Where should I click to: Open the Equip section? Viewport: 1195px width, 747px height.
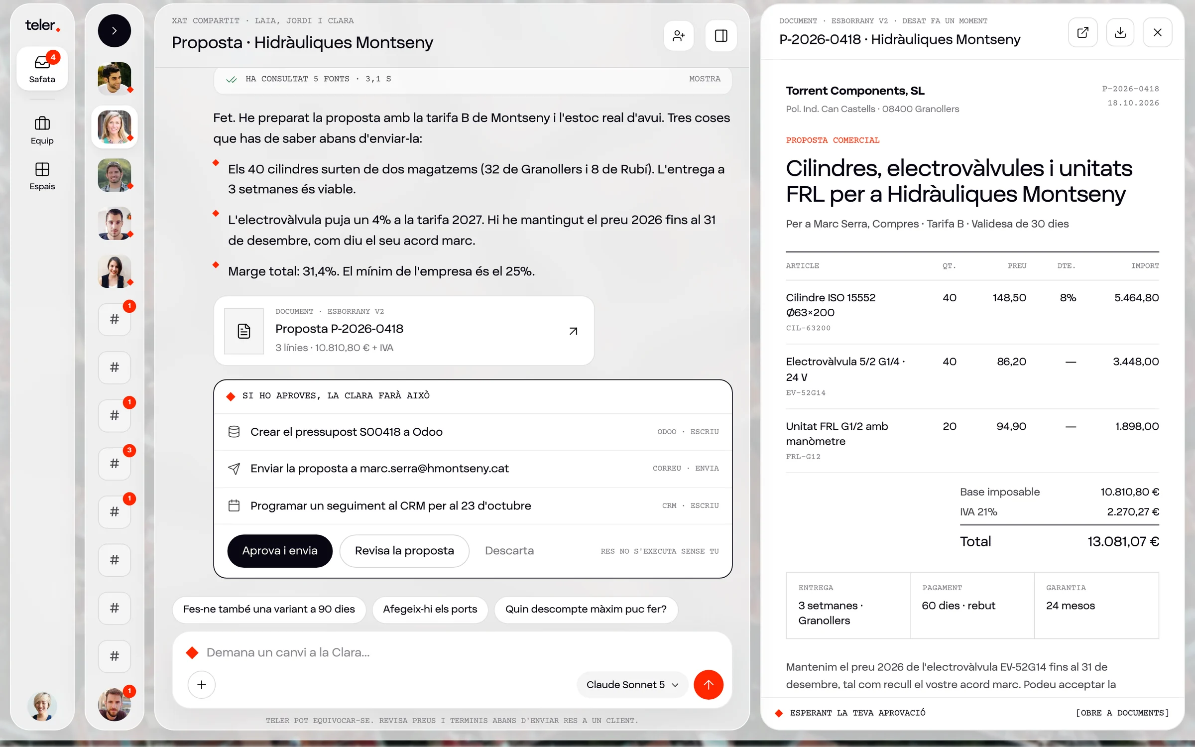pos(42,130)
